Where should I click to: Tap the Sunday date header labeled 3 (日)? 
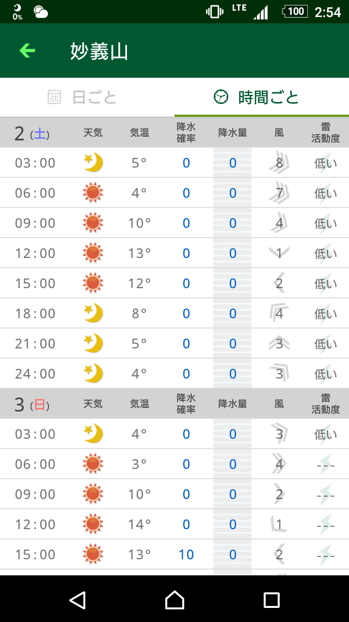[32, 404]
